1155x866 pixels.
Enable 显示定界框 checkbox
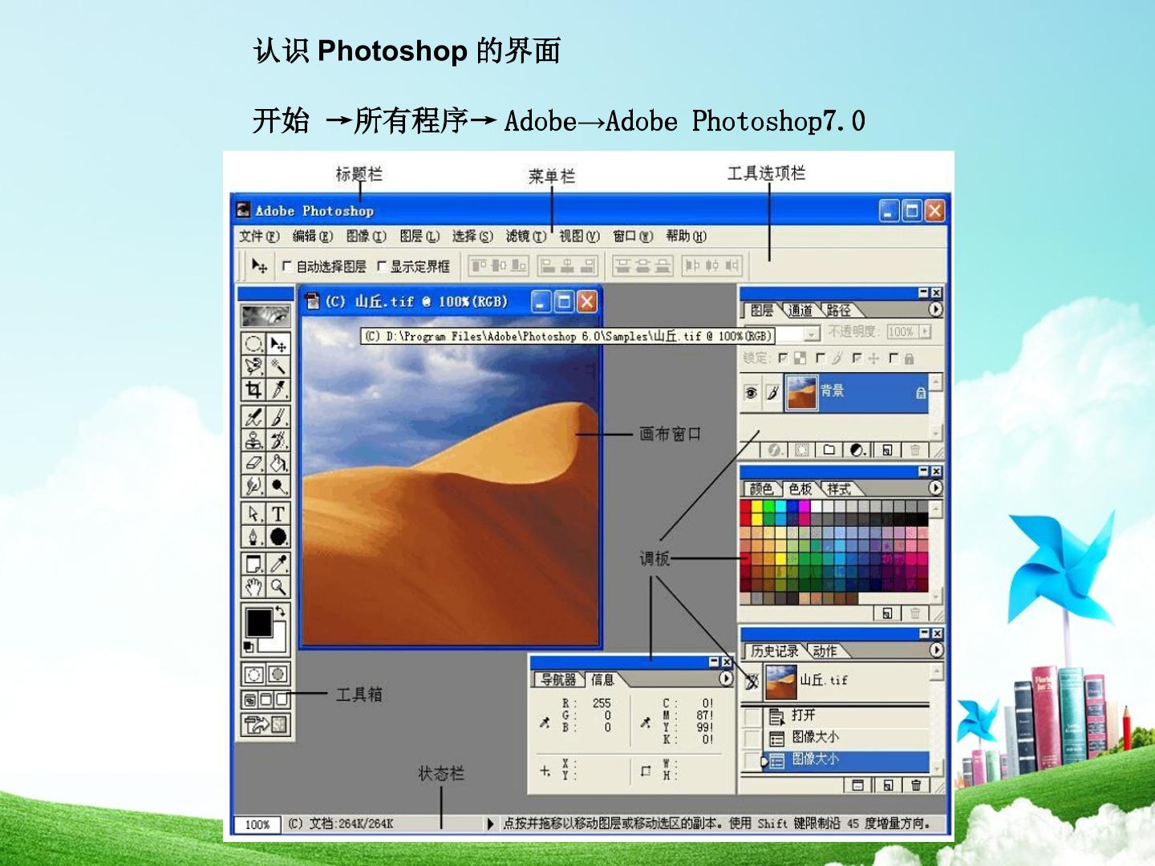382,266
